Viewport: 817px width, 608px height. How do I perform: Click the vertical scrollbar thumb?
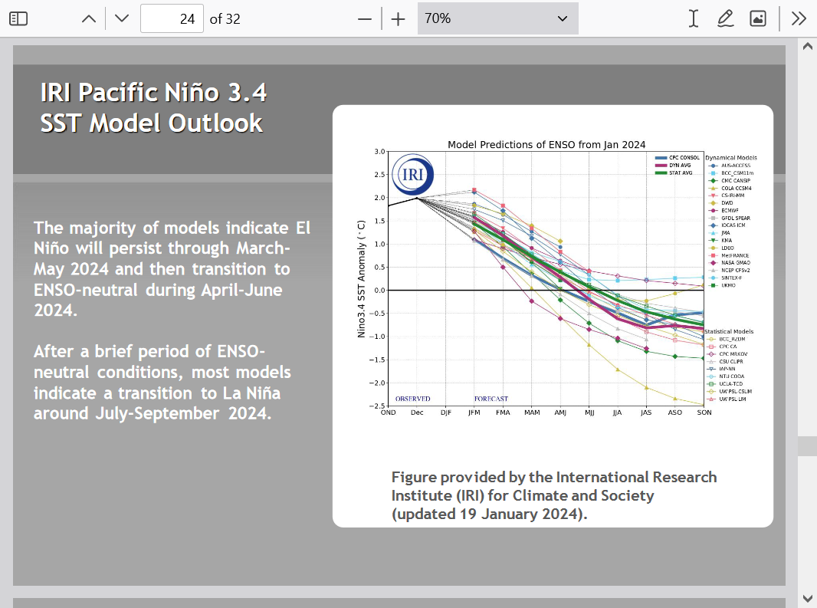click(x=808, y=446)
